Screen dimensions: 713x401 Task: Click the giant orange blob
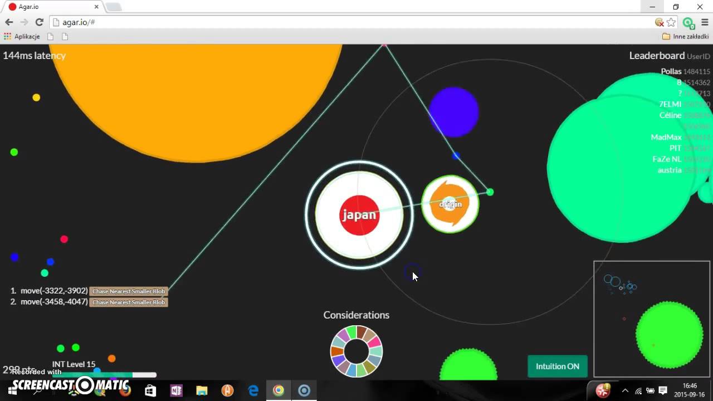pyautogui.click(x=196, y=102)
